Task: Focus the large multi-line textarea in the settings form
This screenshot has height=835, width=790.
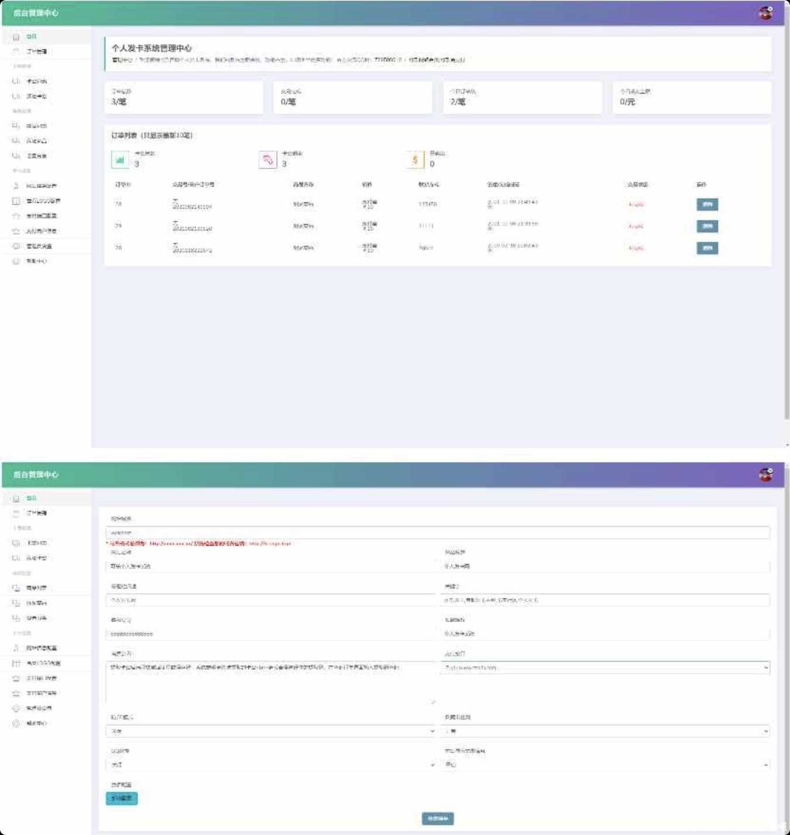Action: click(271, 682)
